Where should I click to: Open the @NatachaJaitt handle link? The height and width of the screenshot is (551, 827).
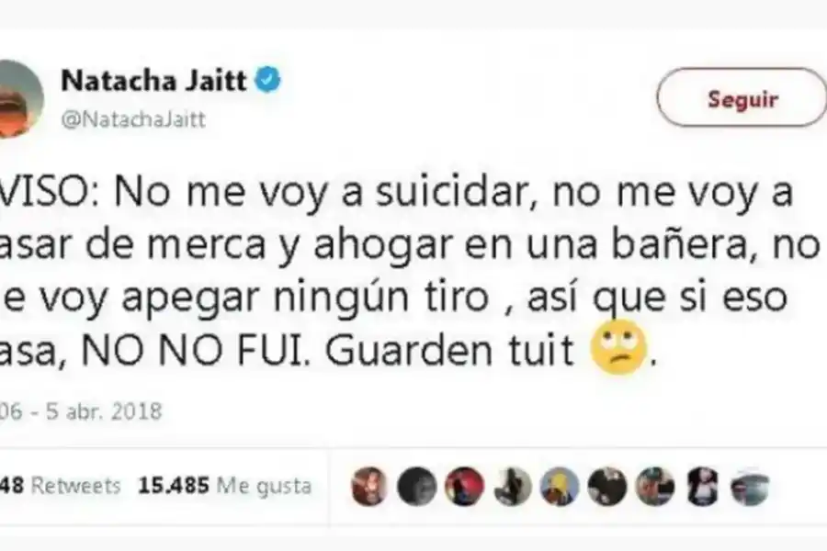click(x=133, y=119)
